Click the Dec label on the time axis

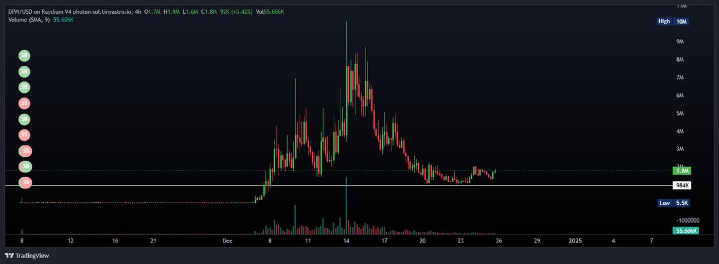(227, 241)
